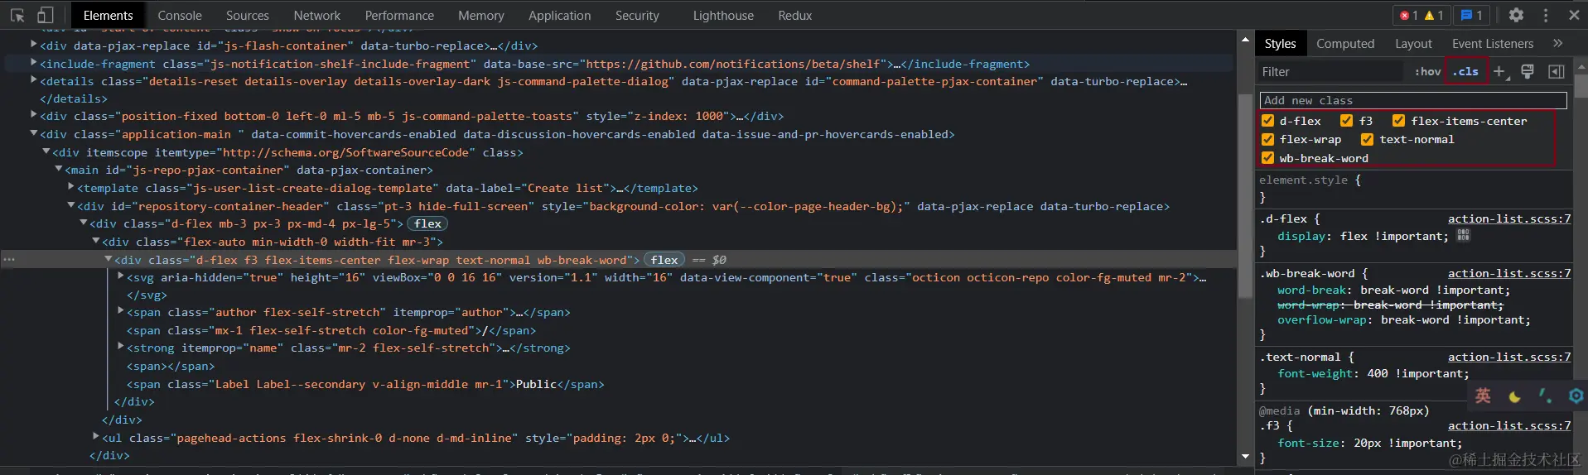Expand the ul pagehead-actions node
Image resolution: width=1588 pixels, height=475 pixels.
[96, 437]
